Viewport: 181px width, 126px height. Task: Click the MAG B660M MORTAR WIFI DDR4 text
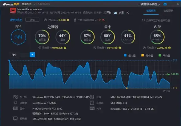[136, 97]
